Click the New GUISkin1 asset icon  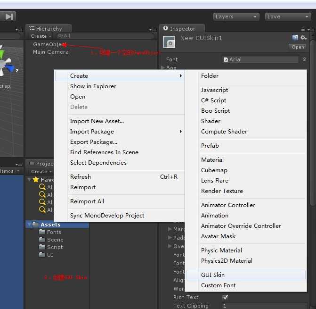[x=169, y=42]
